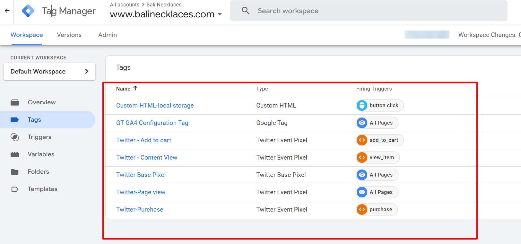This screenshot has width=521, height=244.
Task: Click the Firing Triggers column header
Action: (374, 89)
